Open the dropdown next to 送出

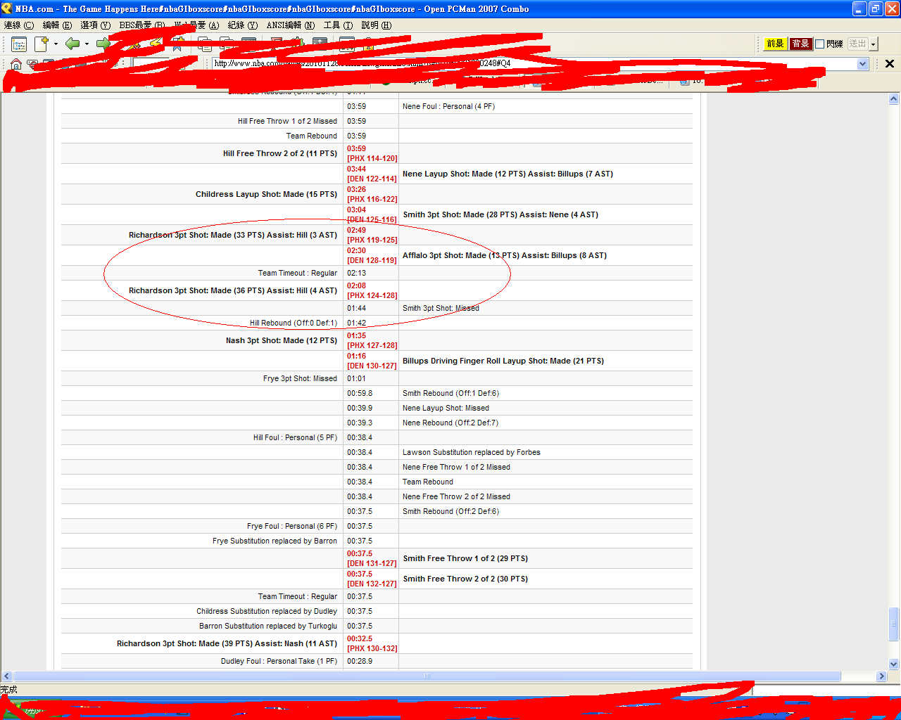874,44
